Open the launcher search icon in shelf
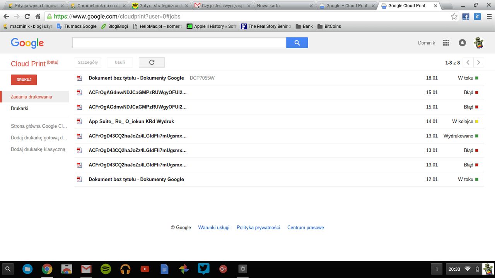The image size is (495, 278). click(8, 269)
